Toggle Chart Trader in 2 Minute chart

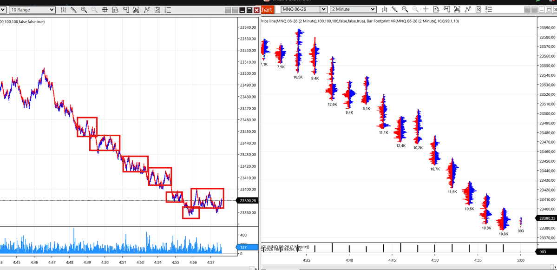447,9
